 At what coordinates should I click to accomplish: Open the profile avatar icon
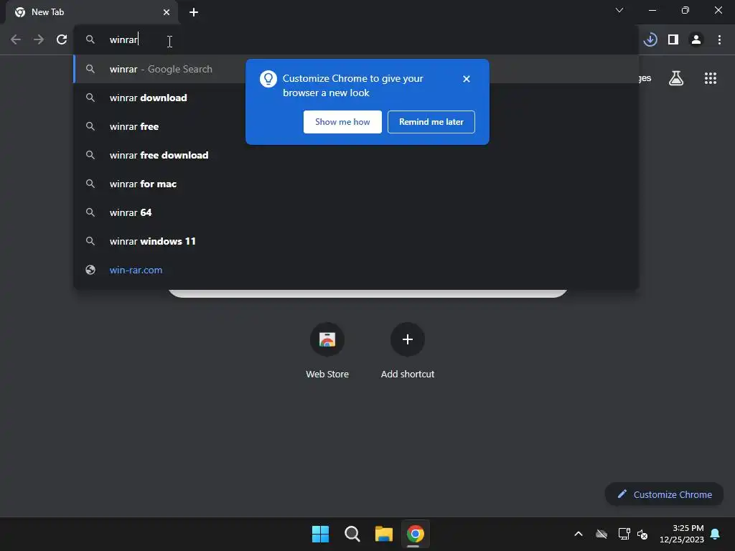[696, 40]
